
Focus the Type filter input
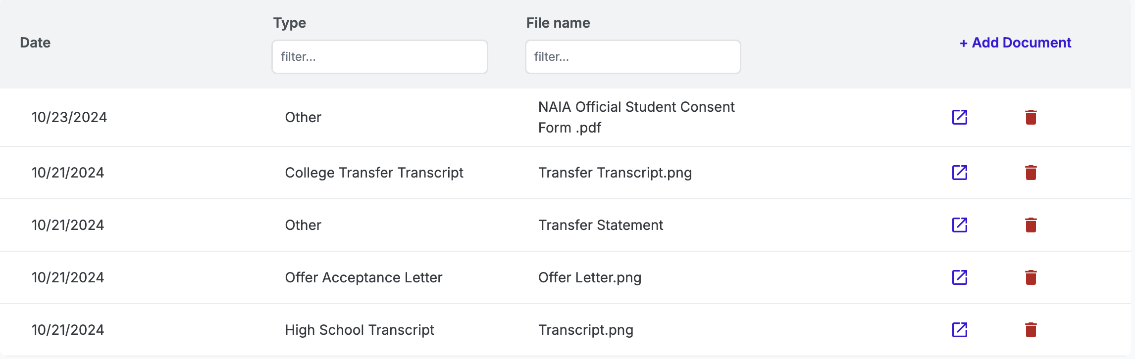[x=379, y=57]
